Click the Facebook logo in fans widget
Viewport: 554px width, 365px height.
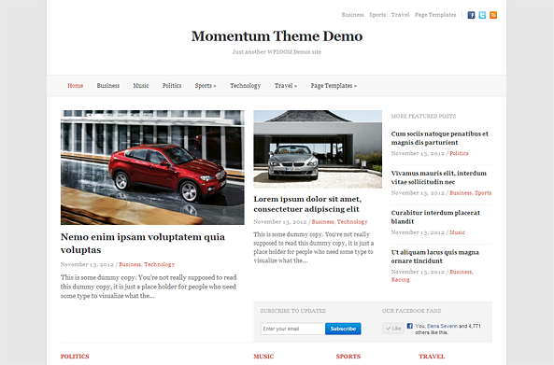tap(409, 326)
